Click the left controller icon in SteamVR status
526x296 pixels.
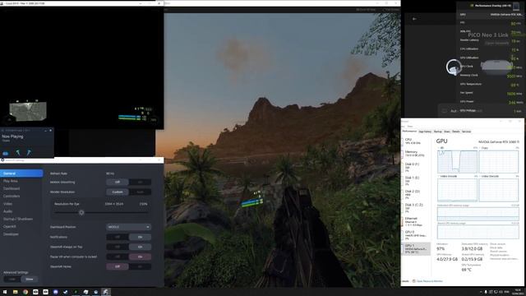18,153
